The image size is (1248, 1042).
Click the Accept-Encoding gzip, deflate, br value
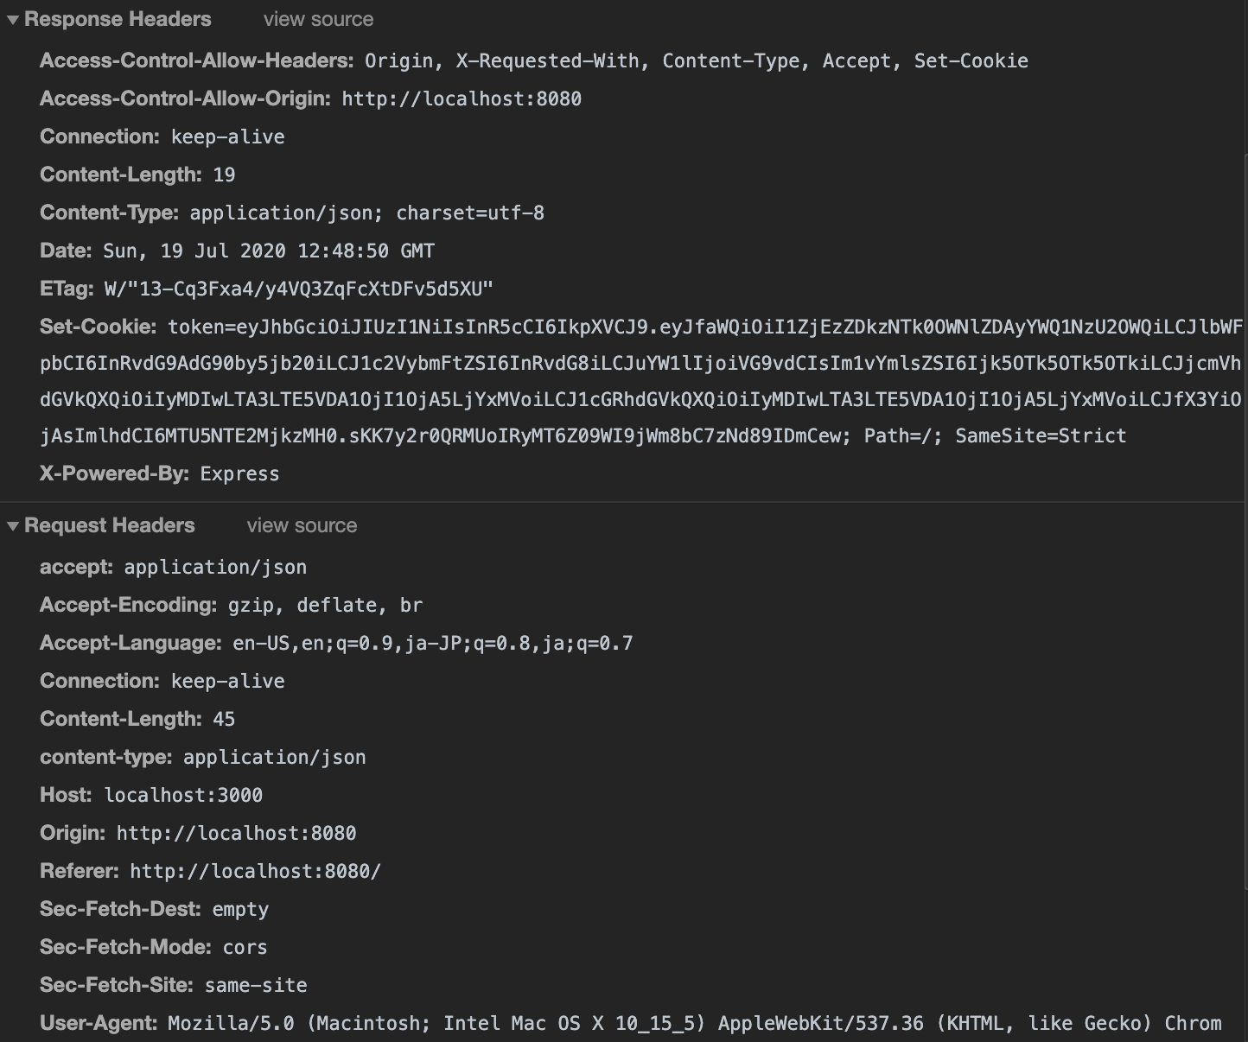[x=325, y=605]
